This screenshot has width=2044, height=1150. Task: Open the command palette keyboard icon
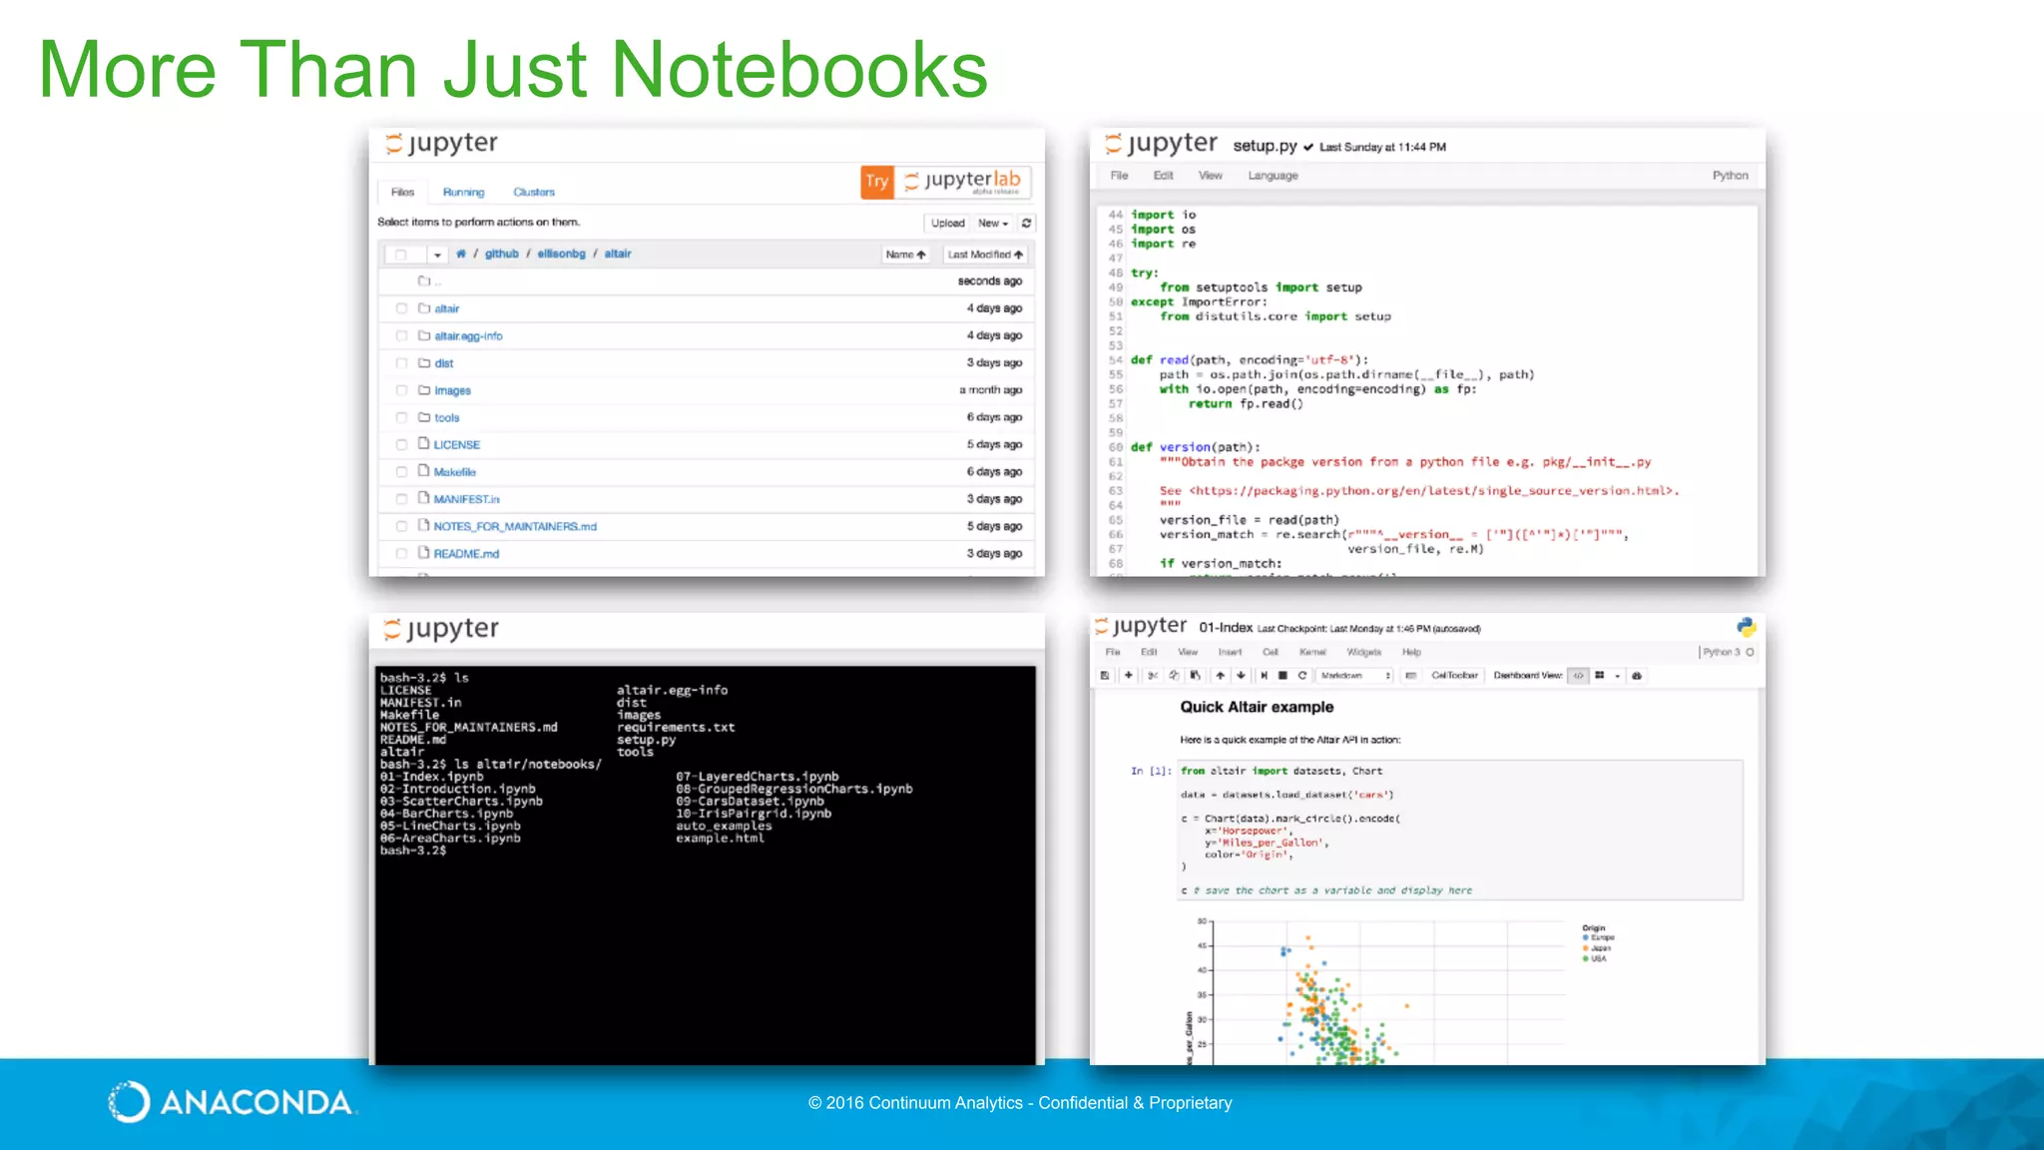click(x=1410, y=676)
